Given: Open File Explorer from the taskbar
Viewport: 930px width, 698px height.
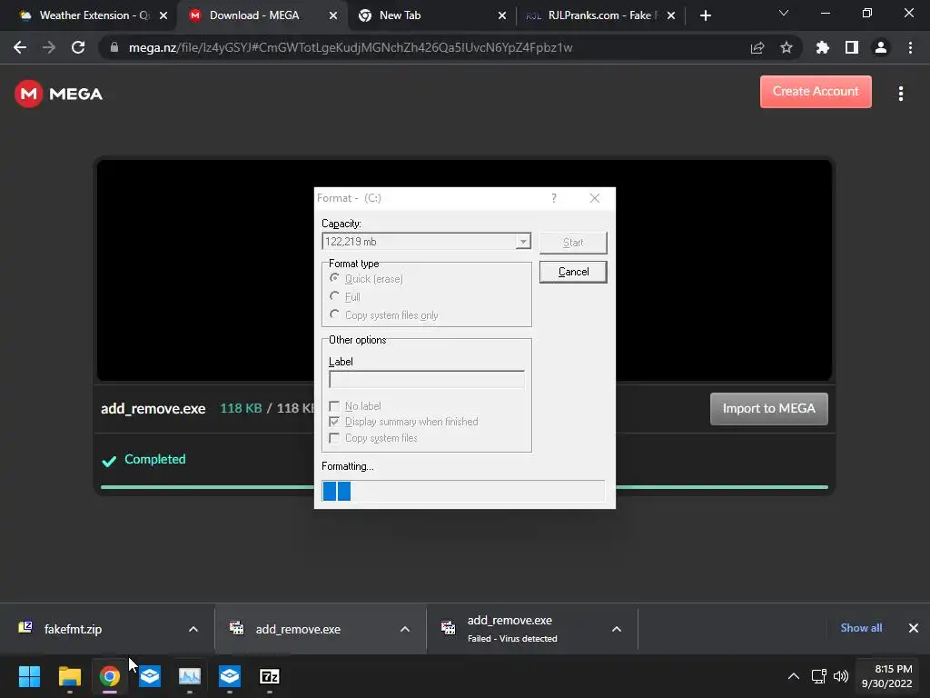Looking at the screenshot, I should pos(69,676).
